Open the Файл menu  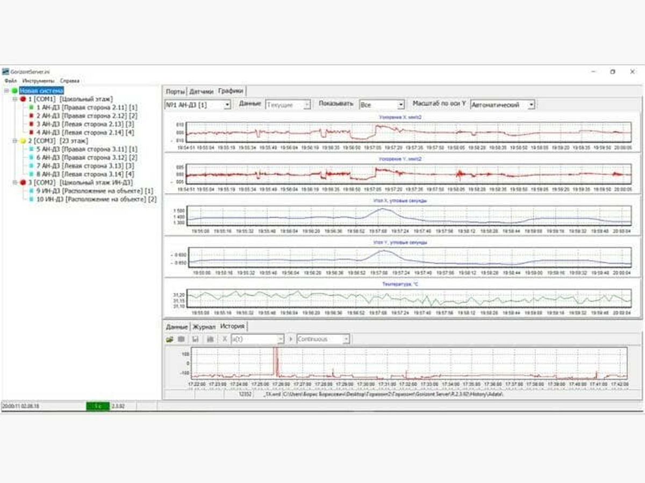(x=11, y=80)
